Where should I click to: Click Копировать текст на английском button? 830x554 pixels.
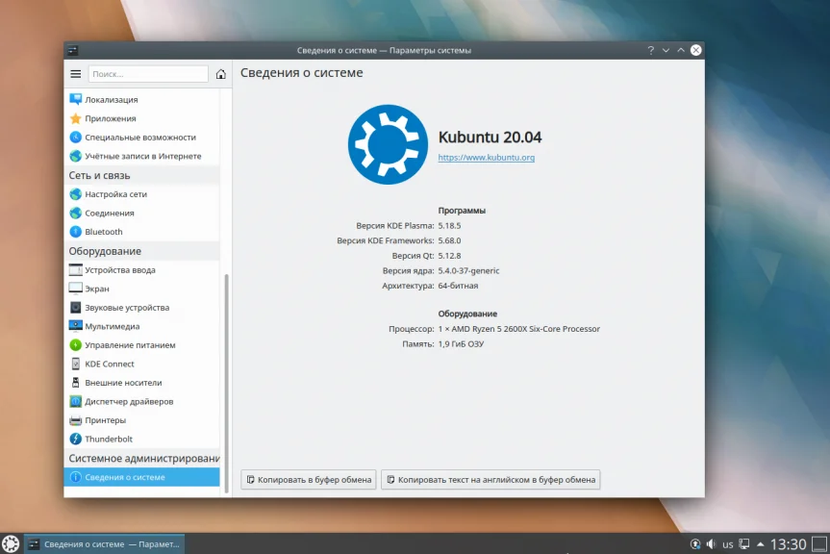tap(490, 479)
